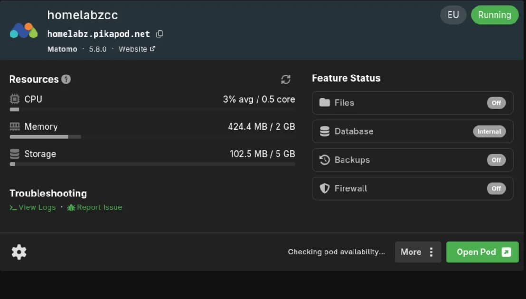The height and width of the screenshot is (299, 526).
Task: Enable the Firewall toggle
Action: pos(496,188)
